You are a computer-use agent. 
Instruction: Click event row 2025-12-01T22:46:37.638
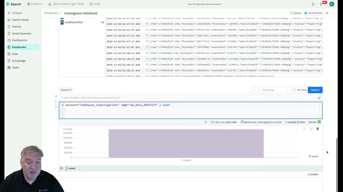point(214,65)
